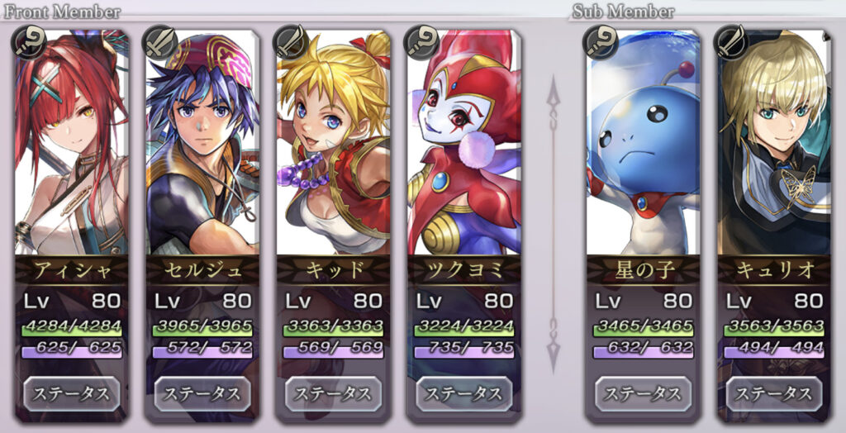Open キッド's ステータス button
Viewport: 846px width, 433px height.
[334, 394]
